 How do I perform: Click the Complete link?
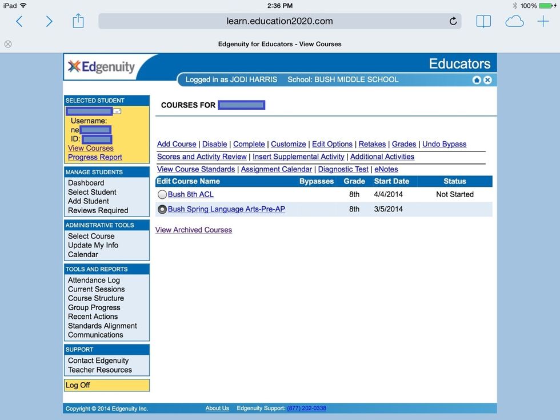click(249, 144)
